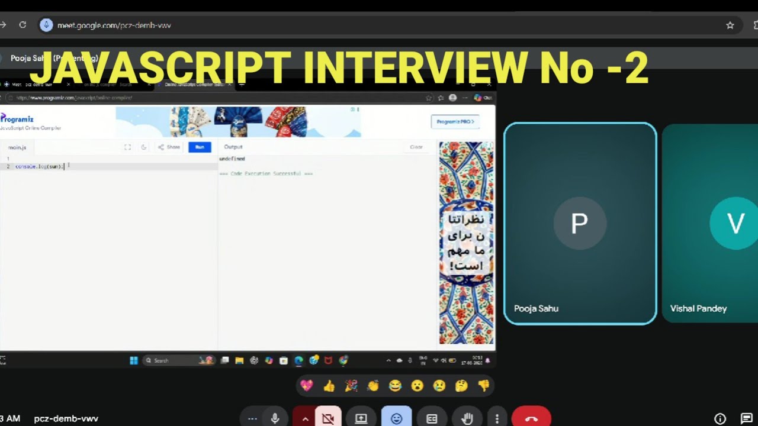The image size is (758, 426).
Task: Select the main.js file tab
Action: point(17,147)
